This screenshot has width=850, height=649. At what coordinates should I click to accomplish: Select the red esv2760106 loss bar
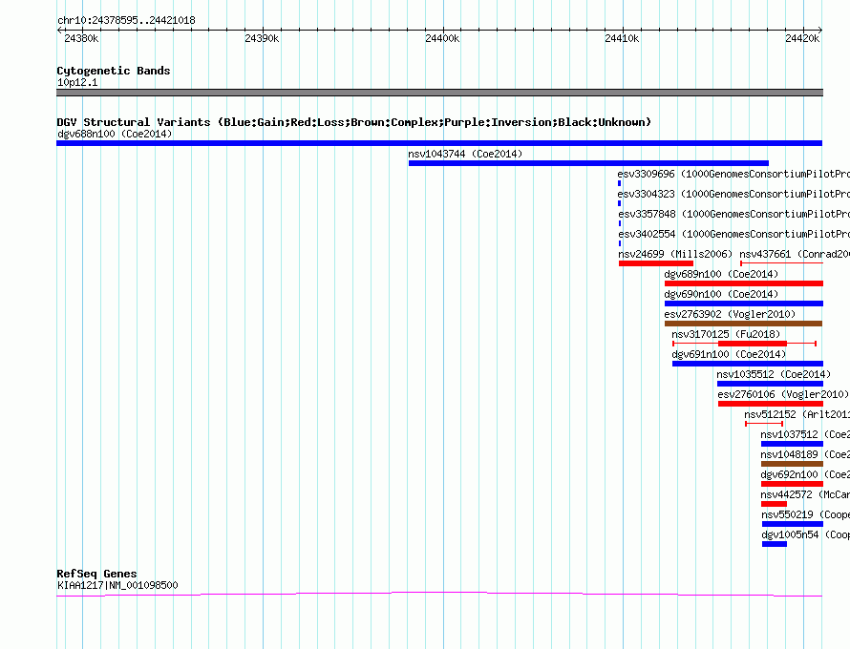771,404
